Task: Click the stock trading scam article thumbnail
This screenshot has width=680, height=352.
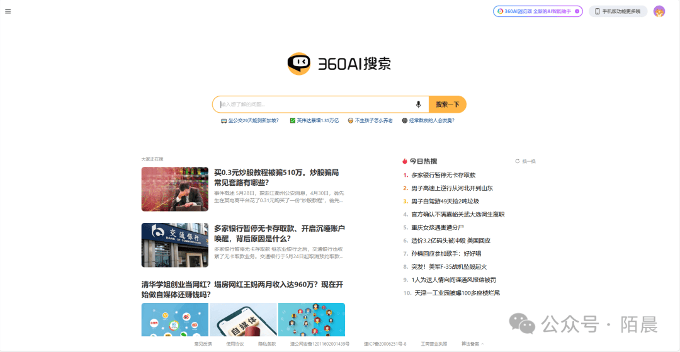Action: point(174,189)
